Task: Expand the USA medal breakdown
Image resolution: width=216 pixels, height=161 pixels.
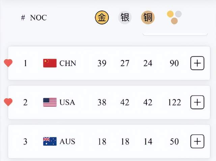Action: (x=197, y=102)
